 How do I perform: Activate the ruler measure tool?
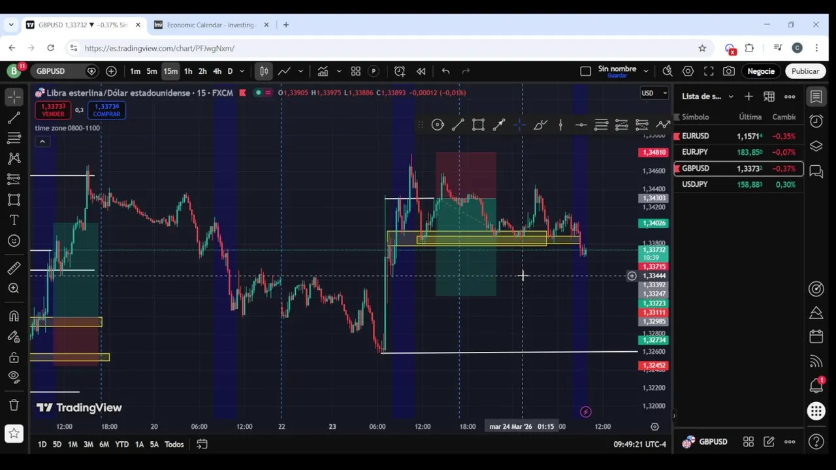(14, 268)
